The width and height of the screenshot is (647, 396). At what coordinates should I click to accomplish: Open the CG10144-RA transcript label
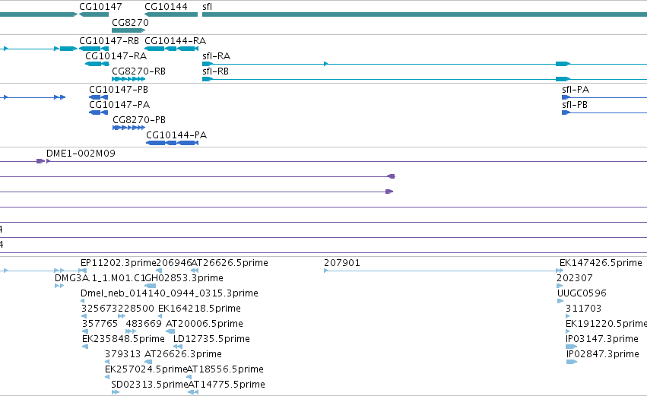pyautogui.click(x=175, y=40)
